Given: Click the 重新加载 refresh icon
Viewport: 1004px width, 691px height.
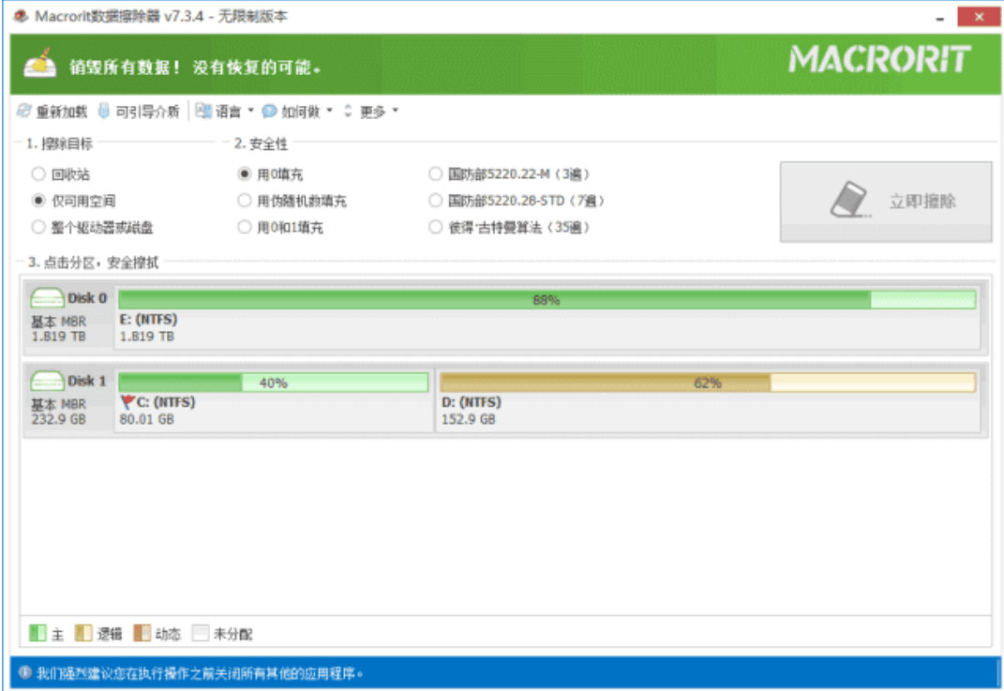Looking at the screenshot, I should click(22, 111).
